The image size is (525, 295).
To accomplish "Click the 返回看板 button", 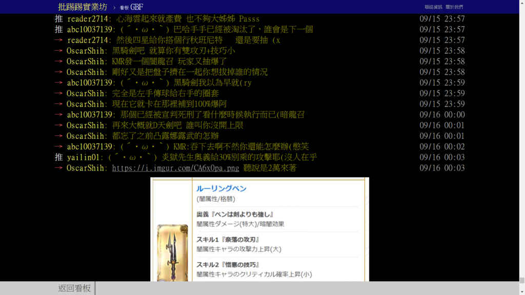I will (74, 288).
